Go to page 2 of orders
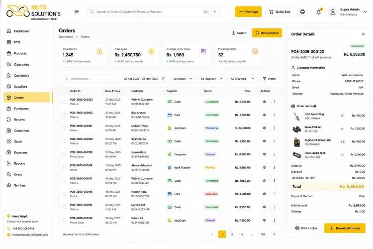This screenshot has width=373, height=249. click(232, 234)
